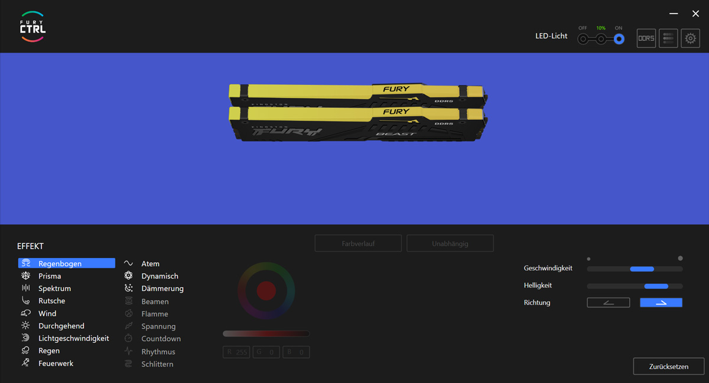The height and width of the screenshot is (383, 709).
Task: Click the R value field
Action: (237, 352)
